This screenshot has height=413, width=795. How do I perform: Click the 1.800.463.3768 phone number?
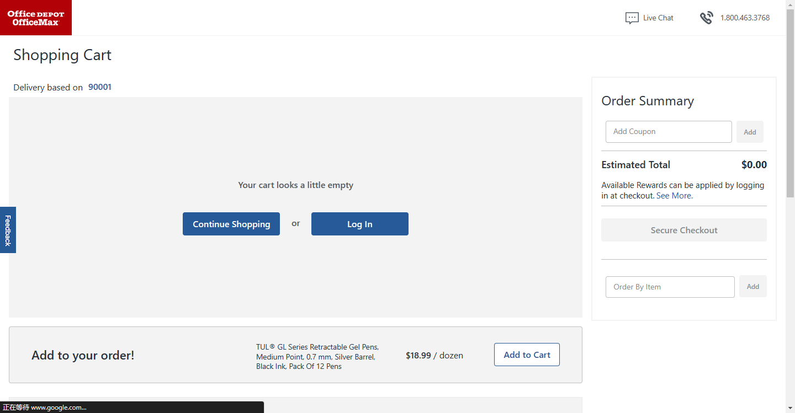(745, 18)
